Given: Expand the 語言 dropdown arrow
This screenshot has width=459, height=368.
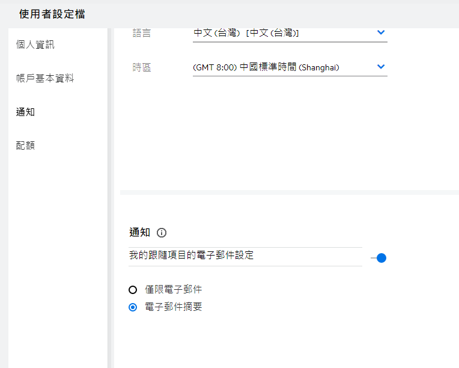Looking at the screenshot, I should [x=380, y=32].
